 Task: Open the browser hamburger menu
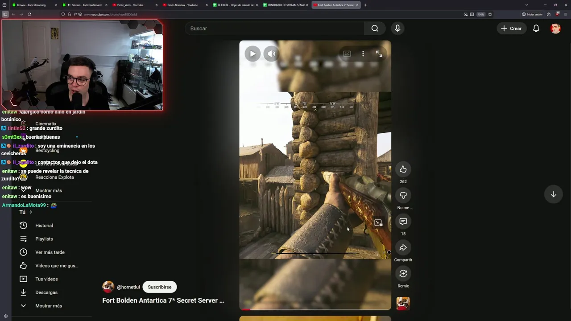click(x=565, y=14)
